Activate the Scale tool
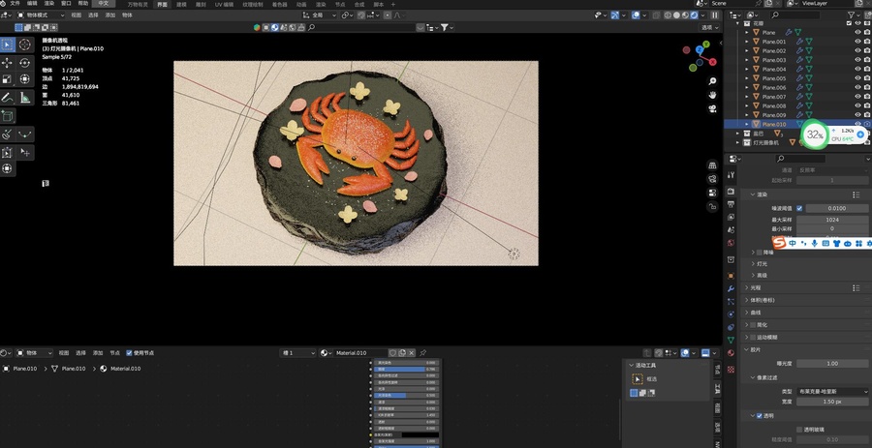The image size is (872, 448). (8, 79)
